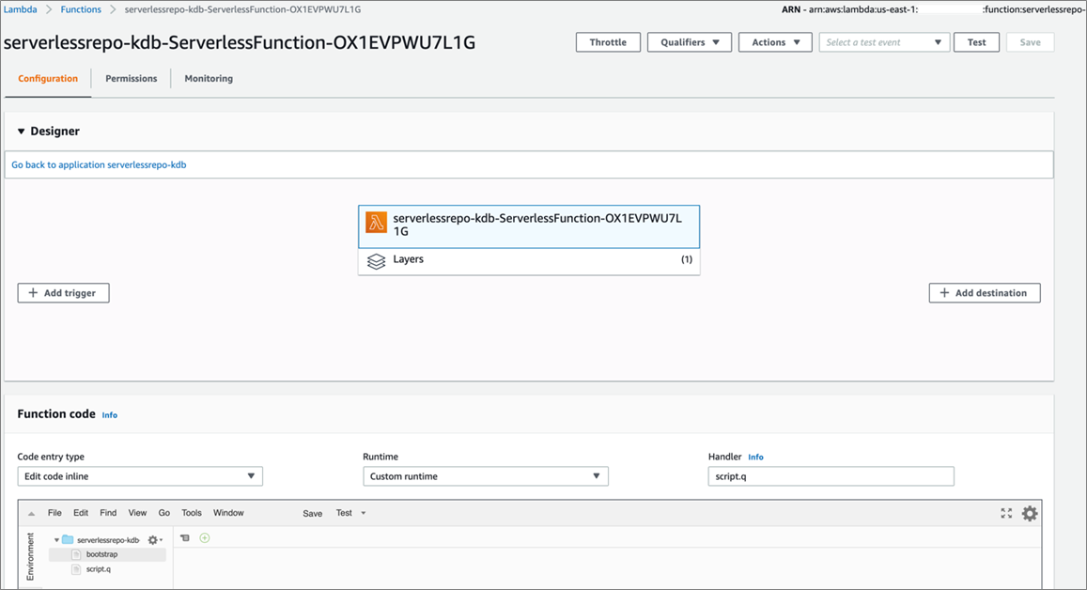Viewport: 1087px width, 590px height.
Task: Click the ARN text at top right
Action: click(x=933, y=9)
